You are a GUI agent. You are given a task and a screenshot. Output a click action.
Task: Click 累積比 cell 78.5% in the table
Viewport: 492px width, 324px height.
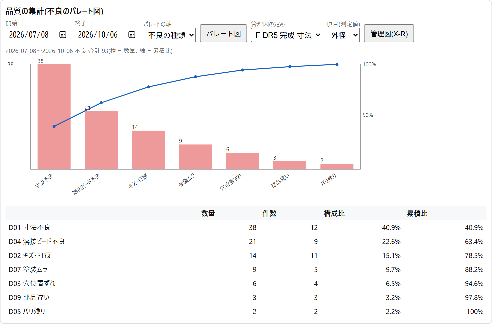(474, 256)
